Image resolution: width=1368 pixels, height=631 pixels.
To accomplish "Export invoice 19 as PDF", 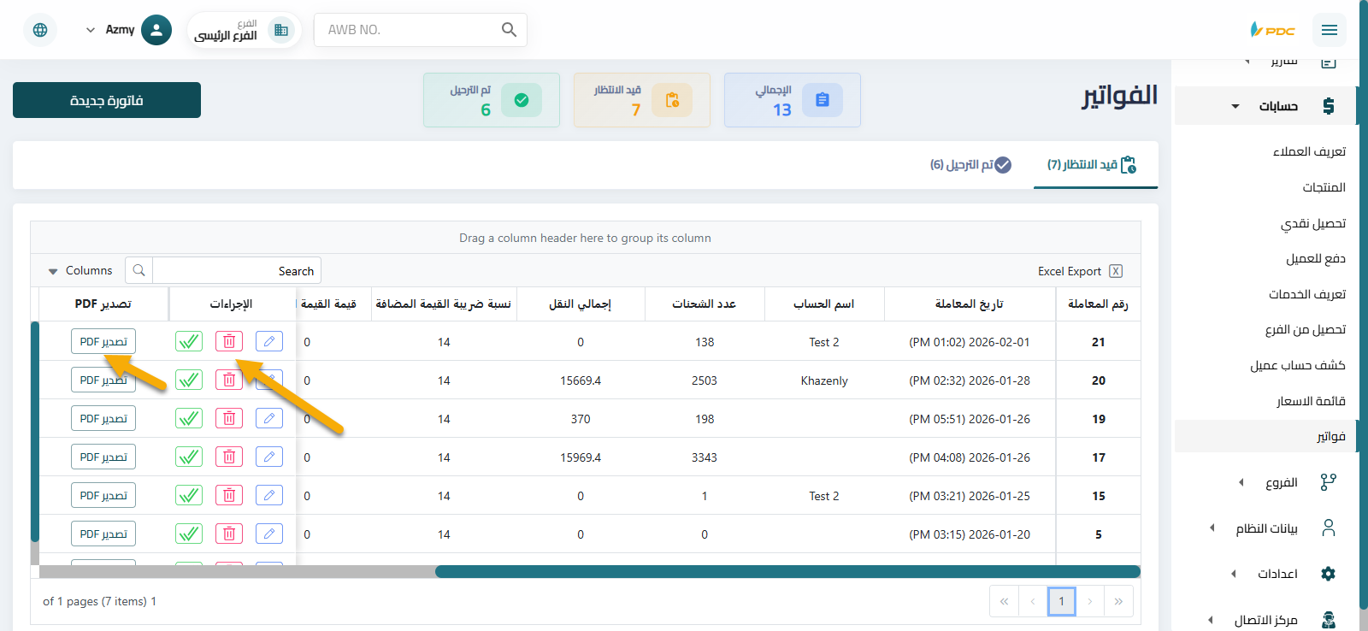I will [103, 418].
